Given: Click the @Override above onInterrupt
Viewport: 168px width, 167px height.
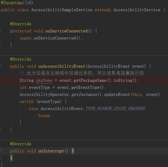Looking at the screenshot, I should (21, 144).
